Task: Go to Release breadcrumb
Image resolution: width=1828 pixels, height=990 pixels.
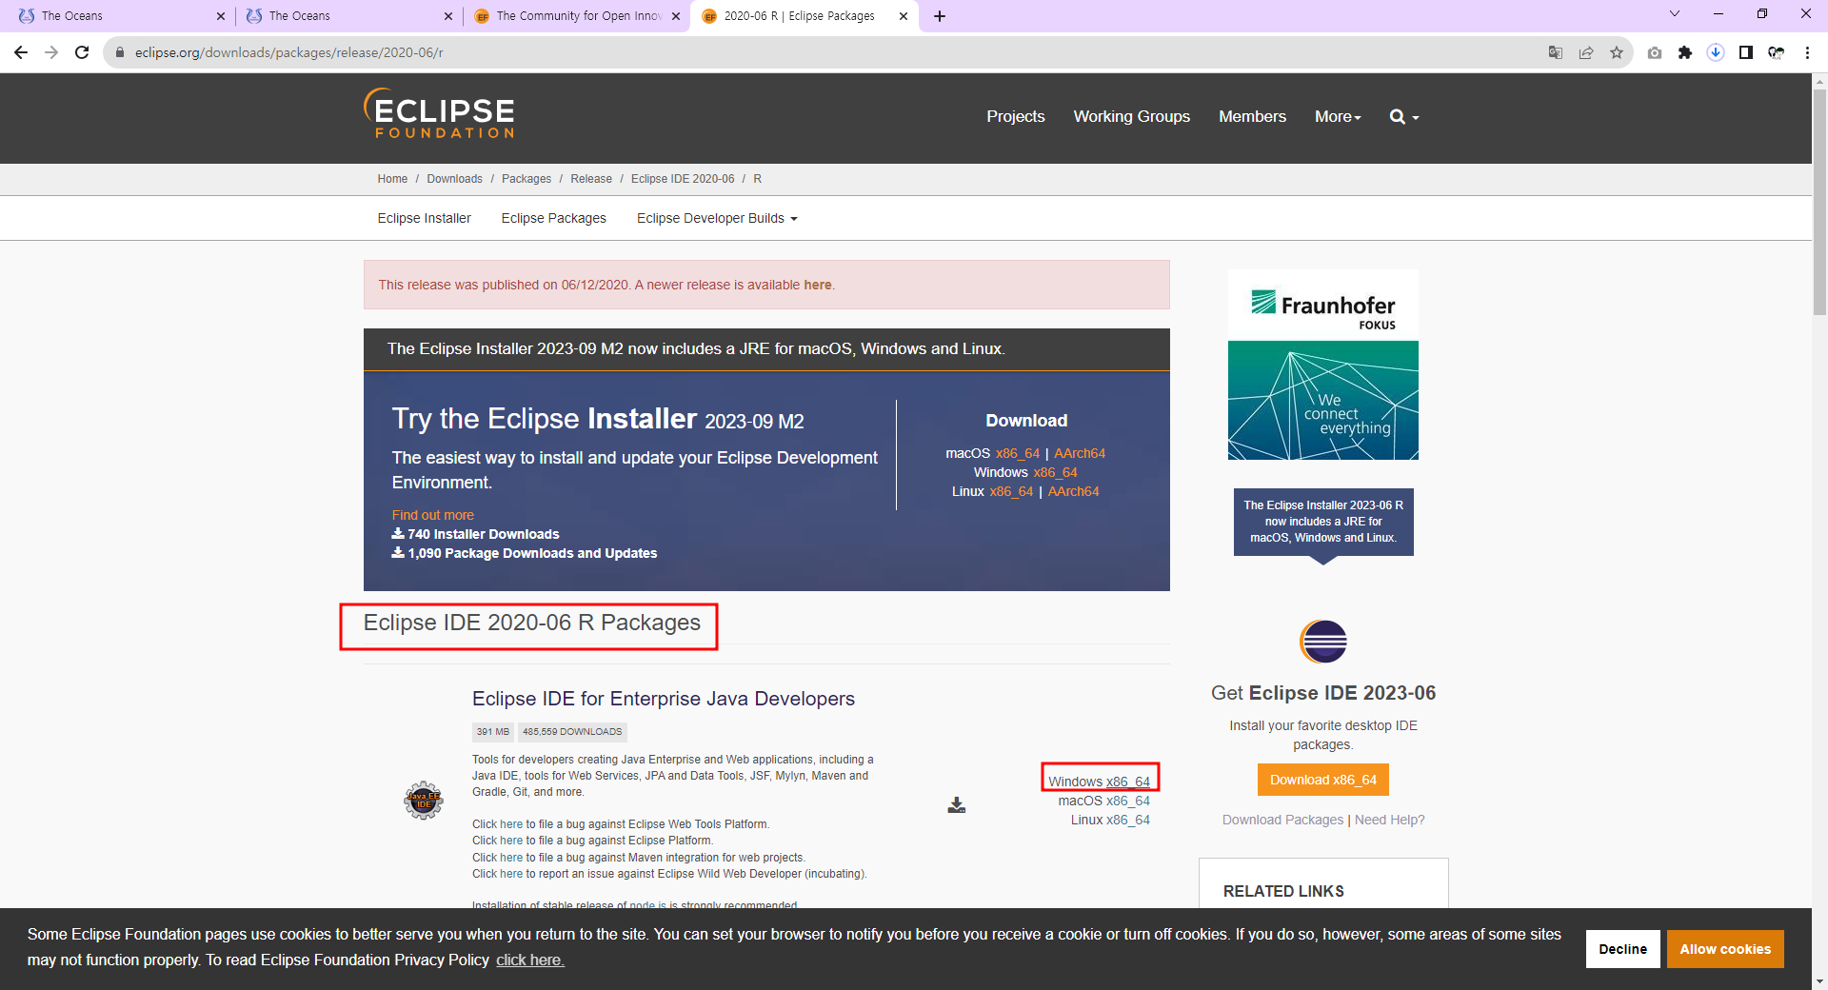Action: click(591, 179)
